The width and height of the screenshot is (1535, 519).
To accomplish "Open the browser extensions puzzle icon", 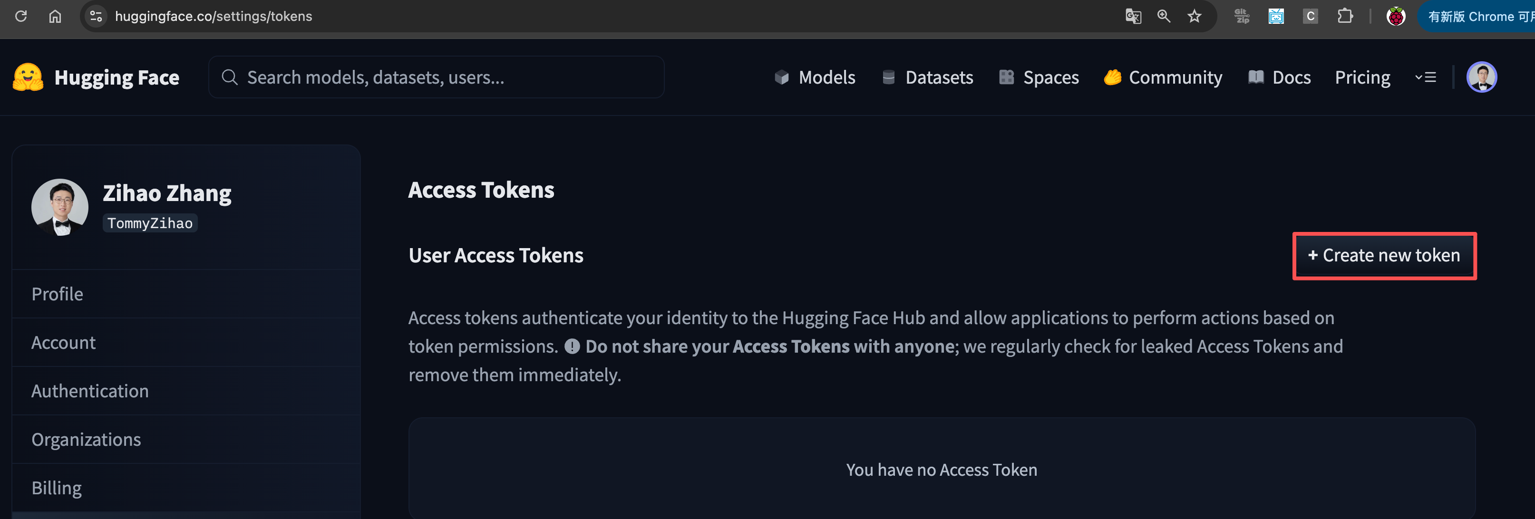I will pyautogui.click(x=1345, y=16).
